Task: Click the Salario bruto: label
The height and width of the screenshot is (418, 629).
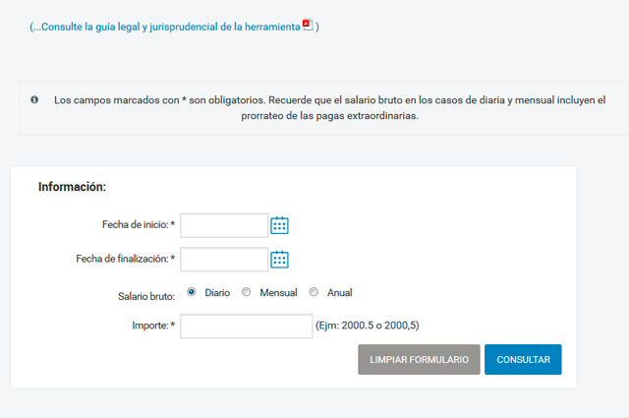Action: coord(146,296)
